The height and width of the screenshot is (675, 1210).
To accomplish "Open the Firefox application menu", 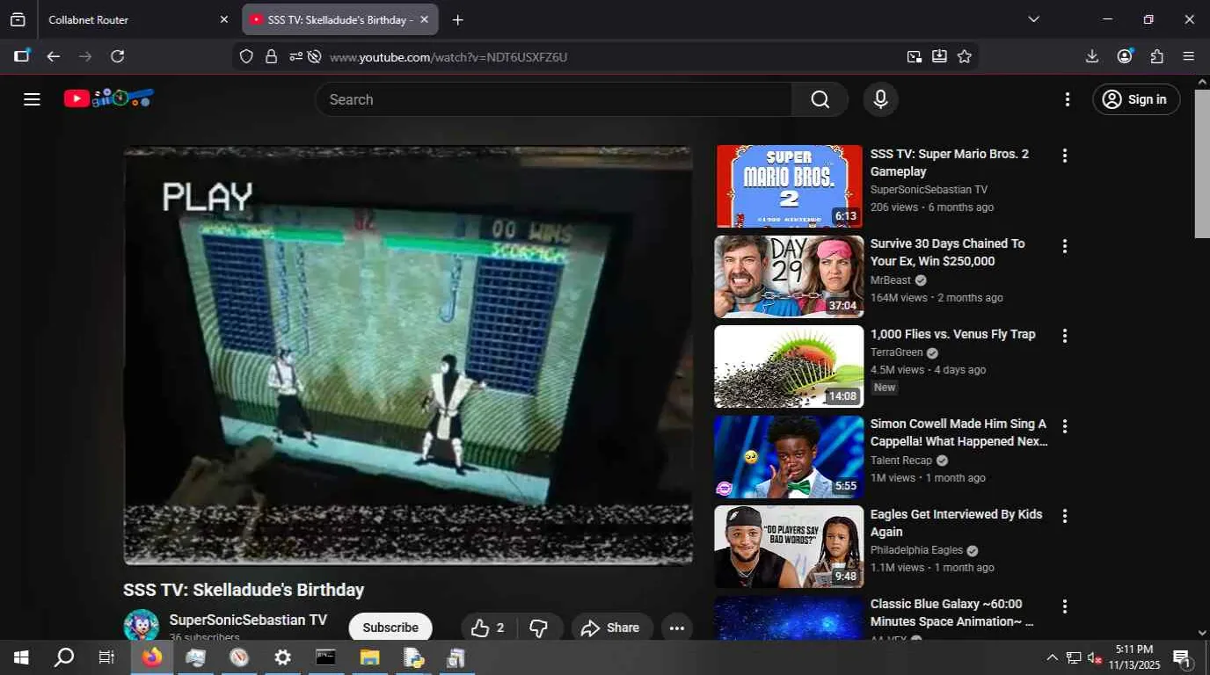I will [1189, 56].
